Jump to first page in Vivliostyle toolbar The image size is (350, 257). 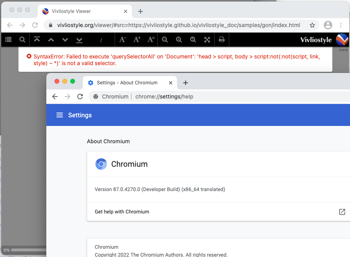37,40
